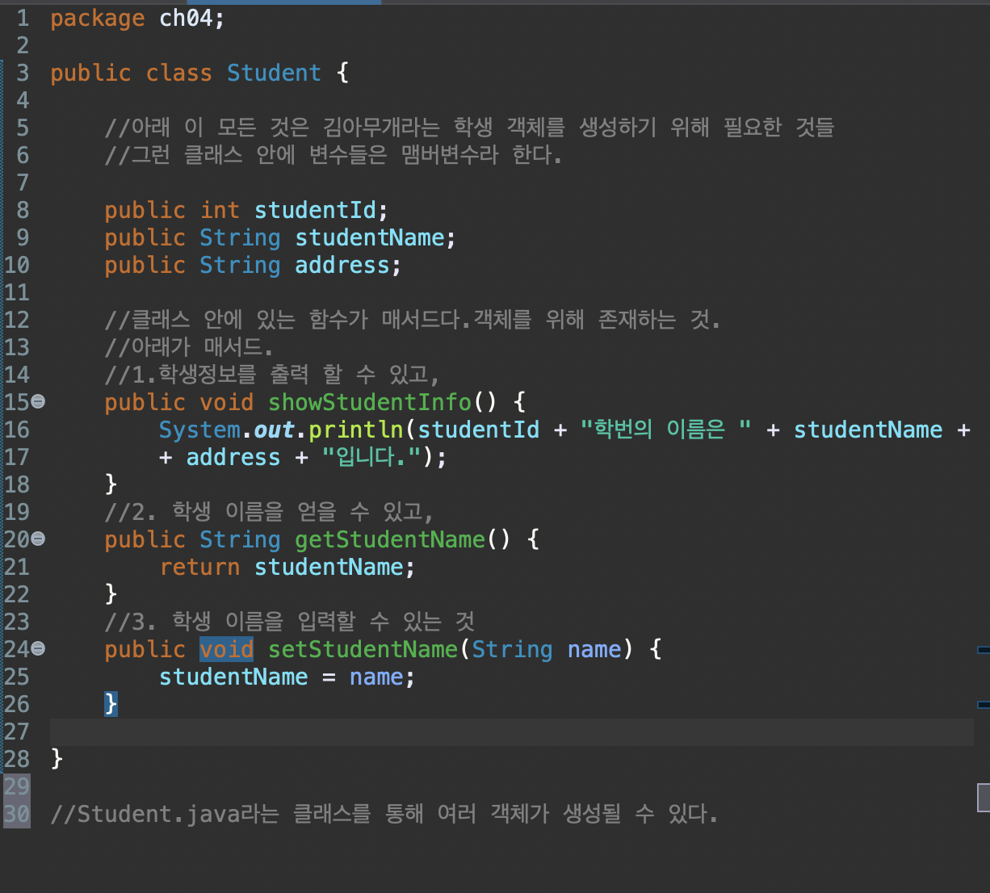Click the 'showStudentInfo' method name
The image size is (990, 893).
[x=370, y=402]
